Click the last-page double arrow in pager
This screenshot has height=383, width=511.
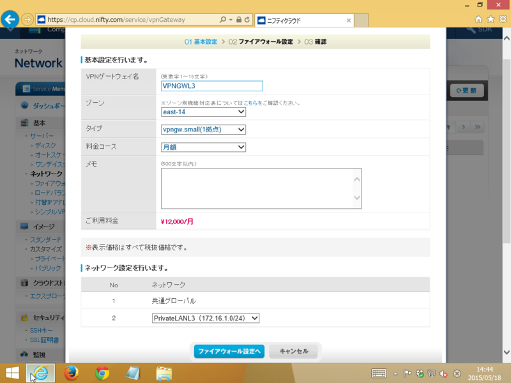click(x=477, y=127)
